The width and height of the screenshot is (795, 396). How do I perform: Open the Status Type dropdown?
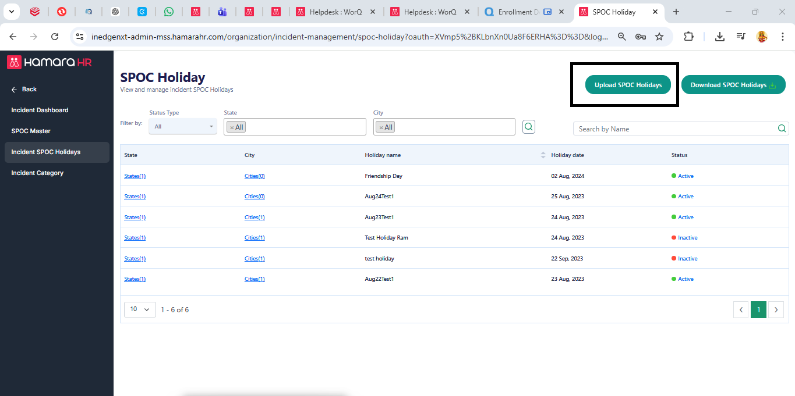pos(183,126)
